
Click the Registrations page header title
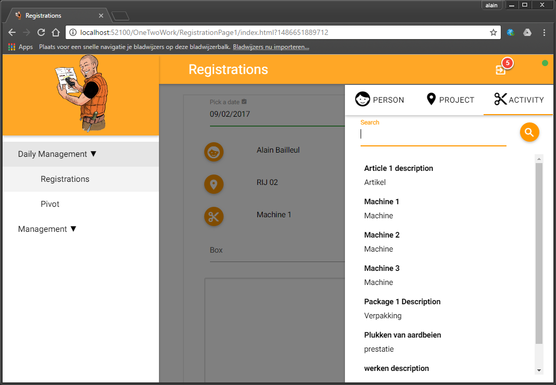(x=228, y=69)
